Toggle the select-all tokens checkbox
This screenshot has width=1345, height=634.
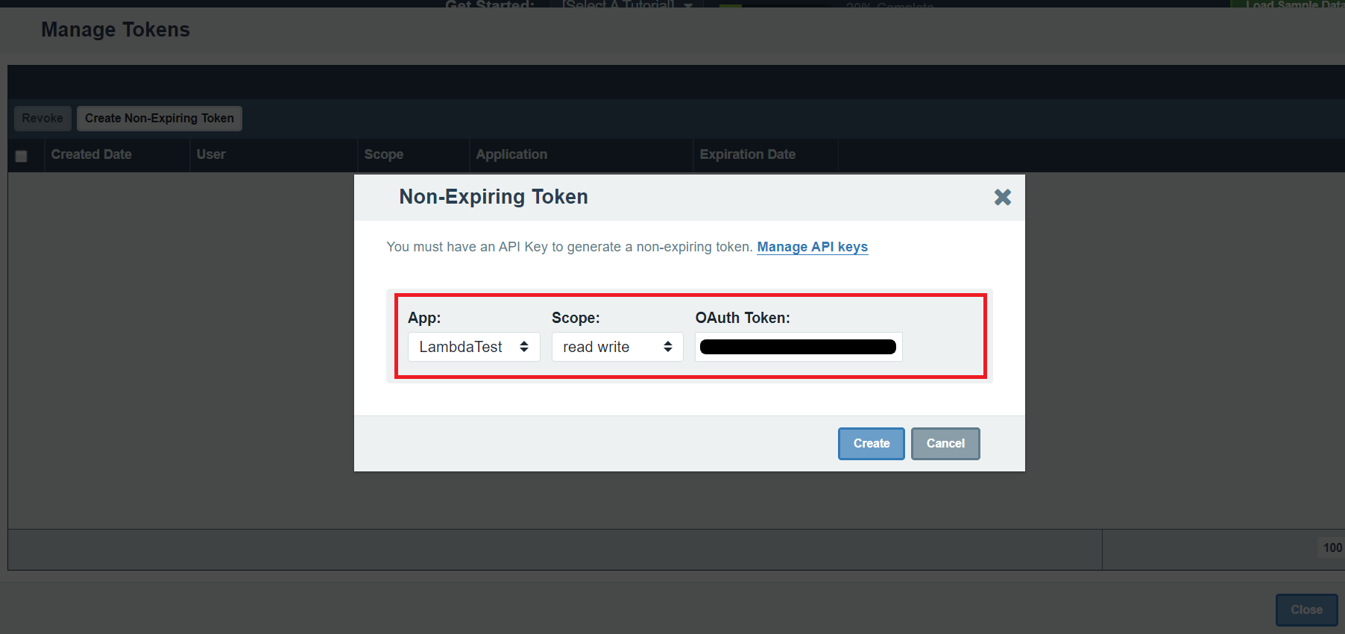[x=21, y=156]
